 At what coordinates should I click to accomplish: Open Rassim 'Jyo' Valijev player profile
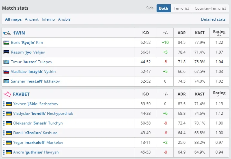coord(28,52)
